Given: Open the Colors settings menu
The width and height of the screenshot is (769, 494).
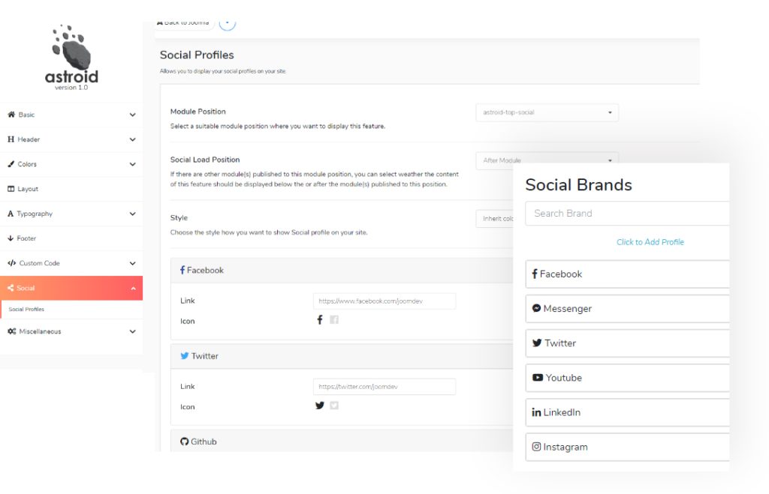Looking at the screenshot, I should click(71, 164).
